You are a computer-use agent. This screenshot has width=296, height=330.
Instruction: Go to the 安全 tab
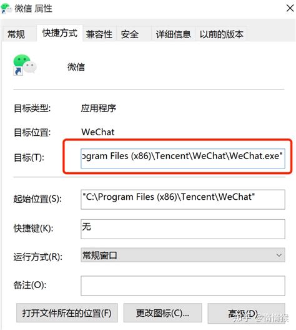coord(130,34)
